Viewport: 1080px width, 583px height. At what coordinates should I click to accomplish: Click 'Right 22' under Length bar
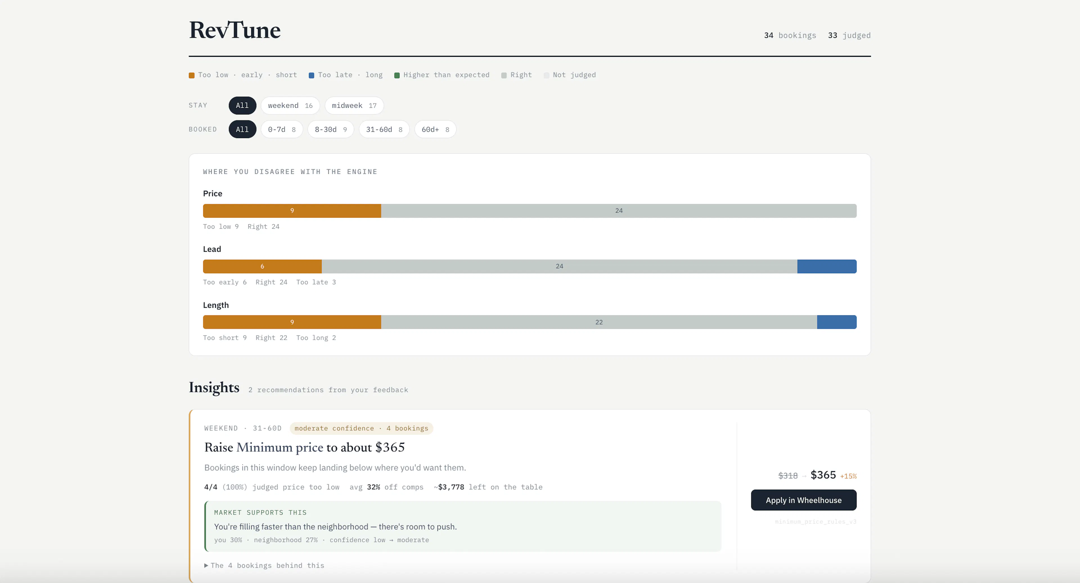click(x=271, y=338)
